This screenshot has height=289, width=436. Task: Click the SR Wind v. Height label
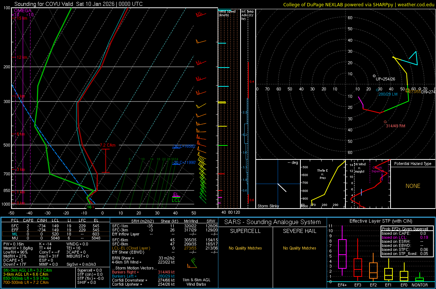pyautogui.click(x=360, y=168)
